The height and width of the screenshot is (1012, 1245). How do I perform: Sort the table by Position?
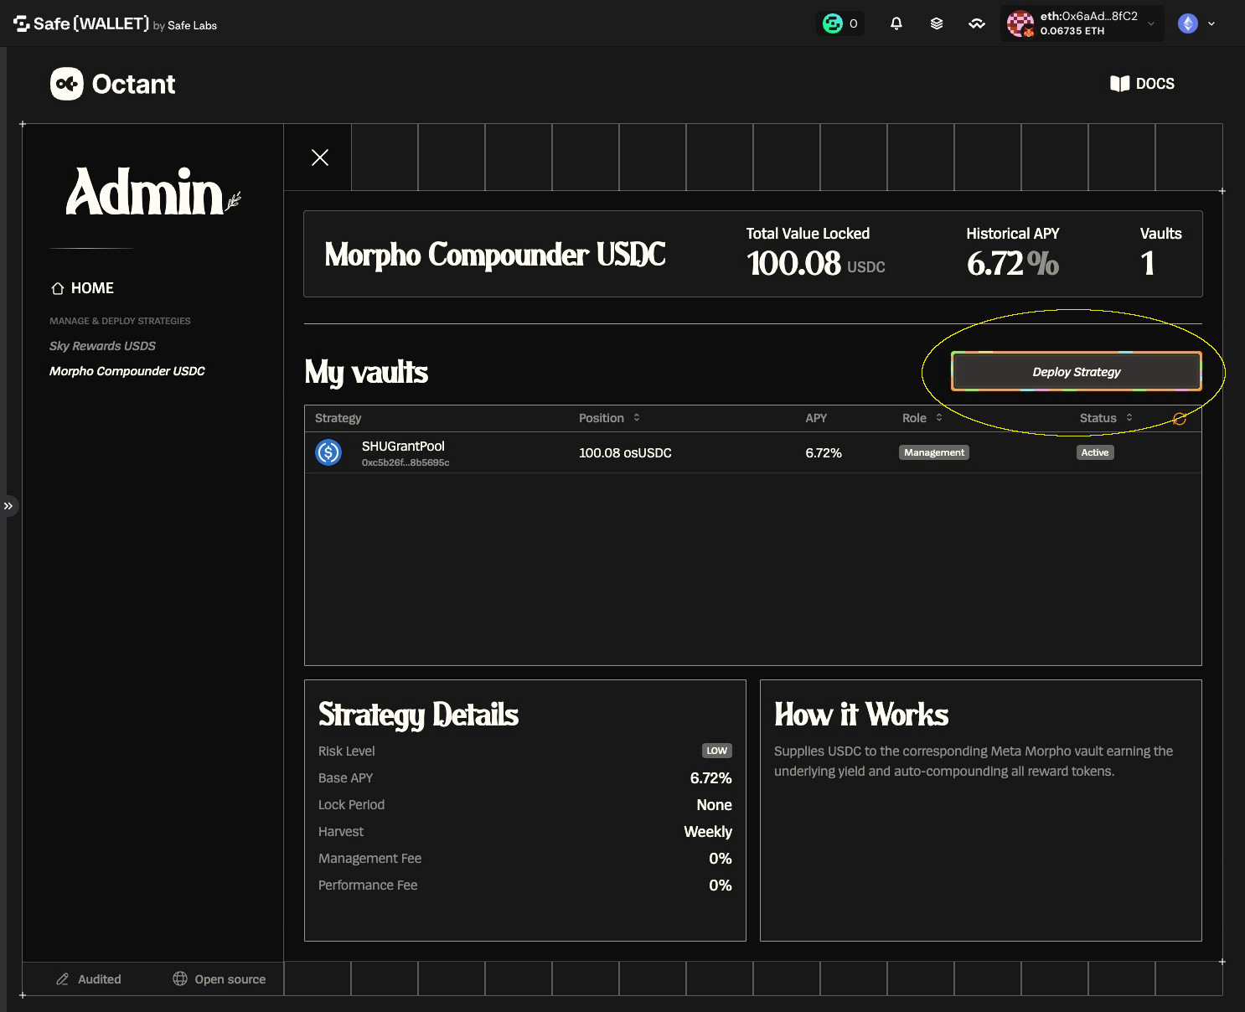pyautogui.click(x=609, y=418)
